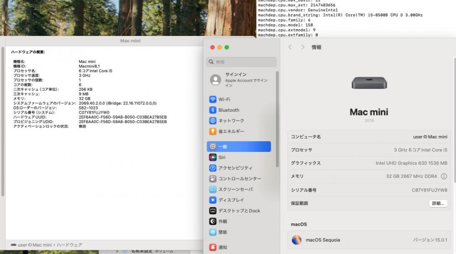Click the user avatar sign-in icon

[x=216, y=80]
